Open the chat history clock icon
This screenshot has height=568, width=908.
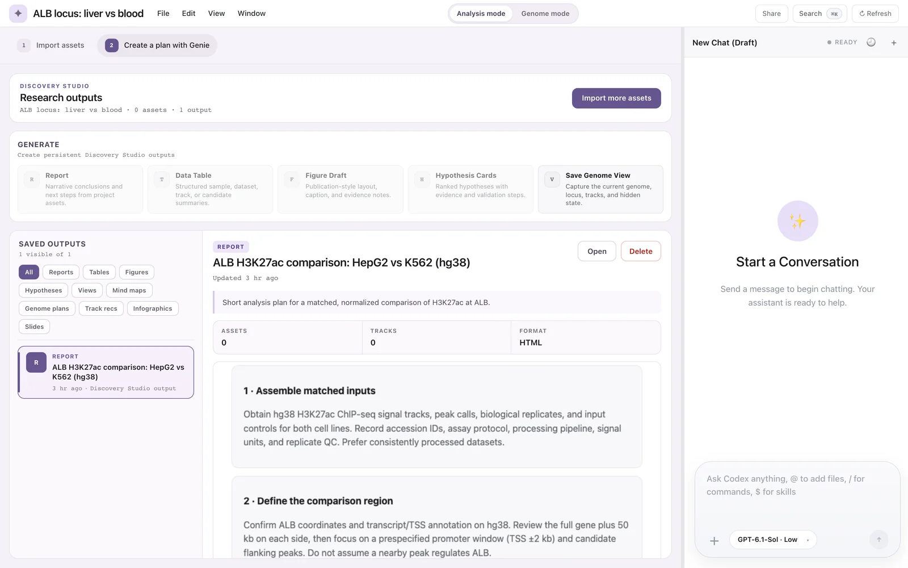[x=871, y=43]
